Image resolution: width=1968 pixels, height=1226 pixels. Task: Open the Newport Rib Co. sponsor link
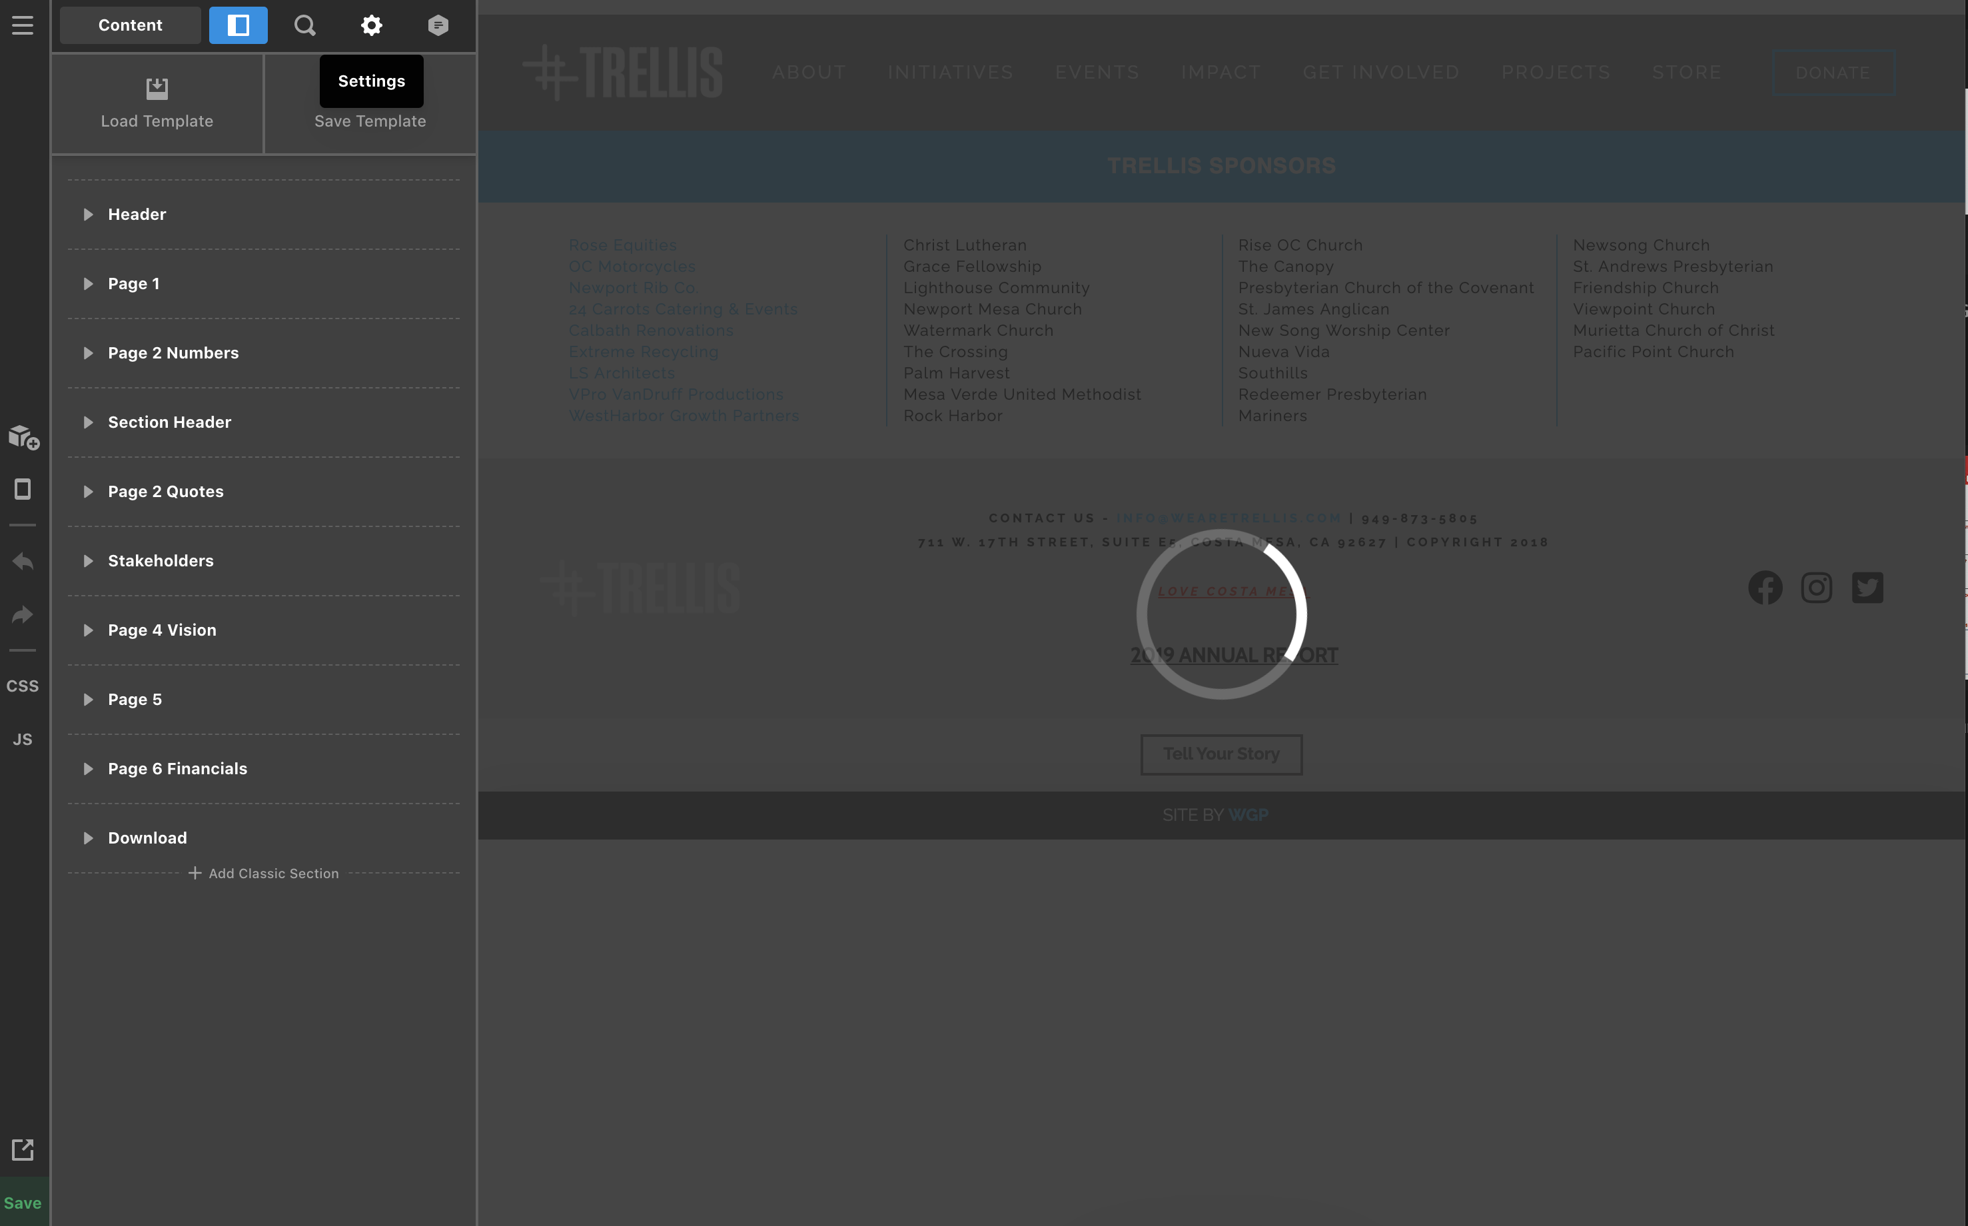[x=634, y=288]
